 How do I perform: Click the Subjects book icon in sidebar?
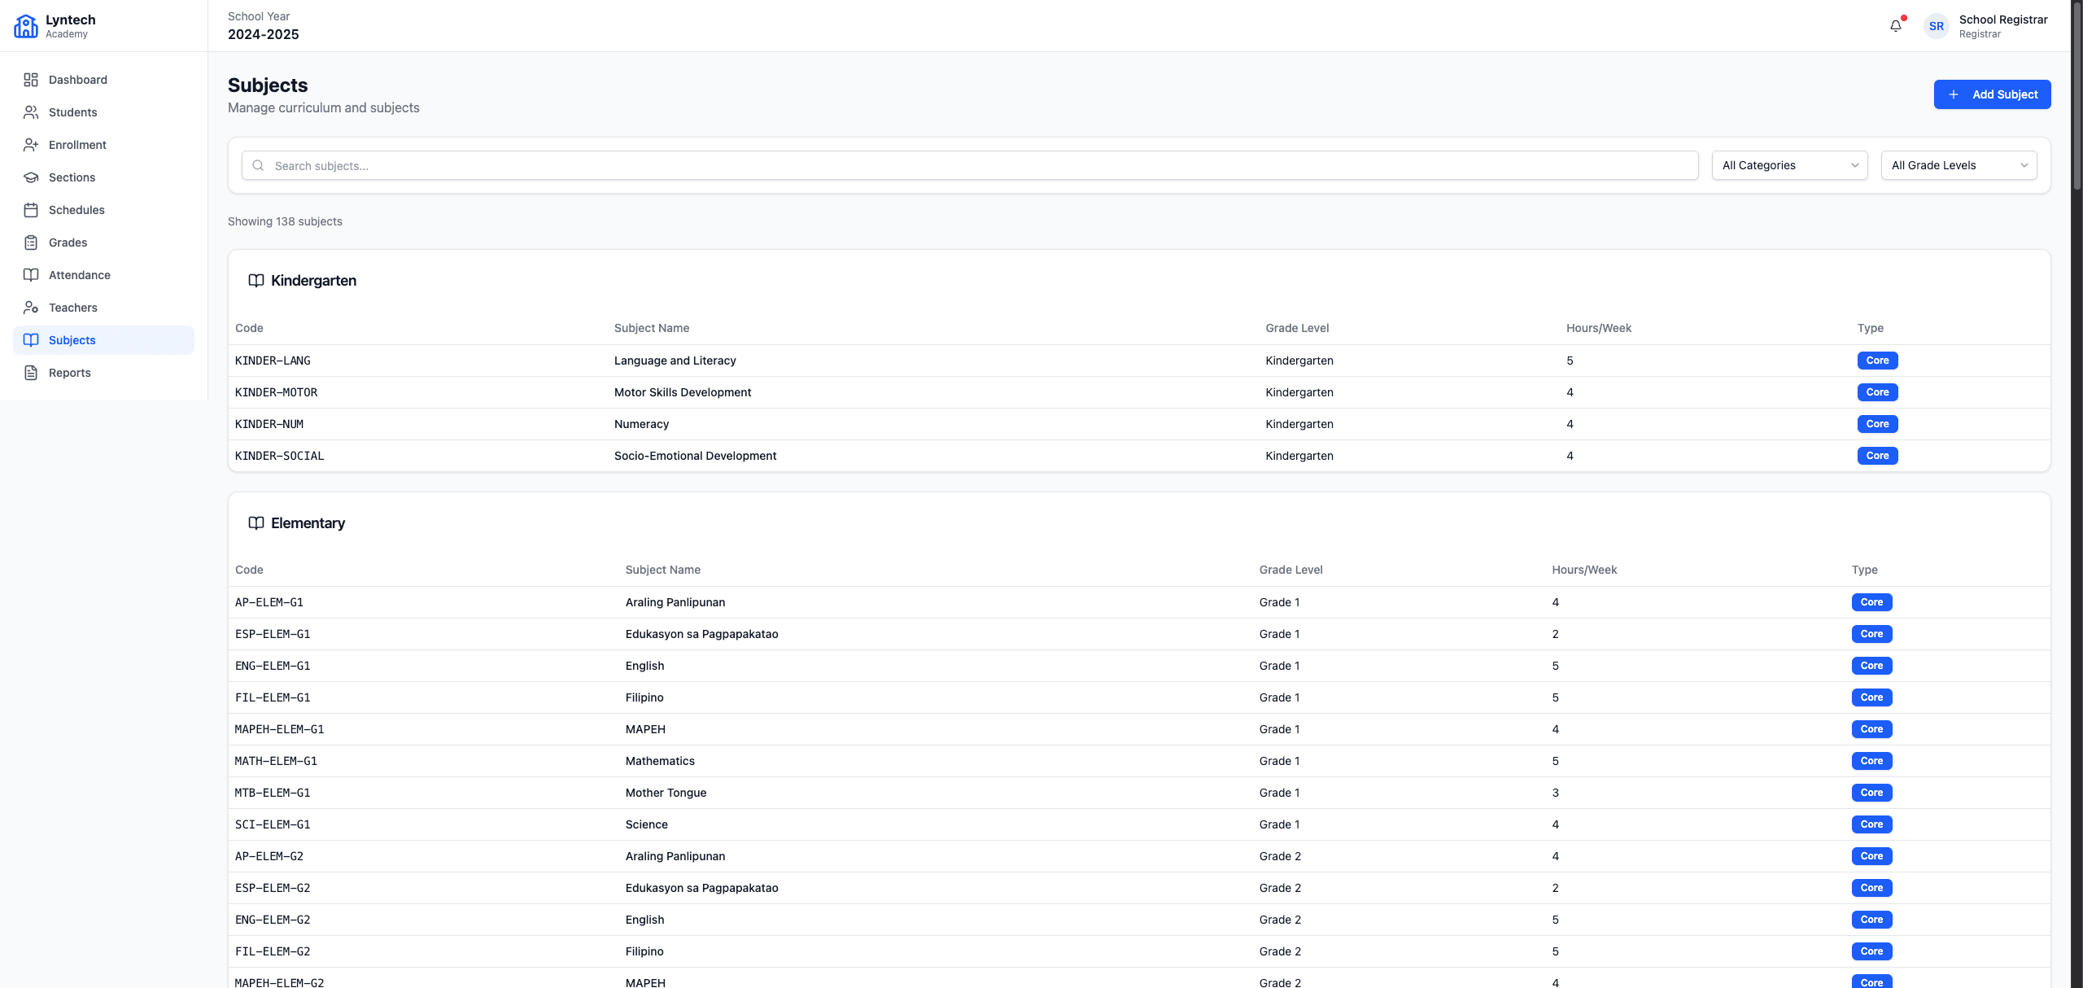[31, 340]
